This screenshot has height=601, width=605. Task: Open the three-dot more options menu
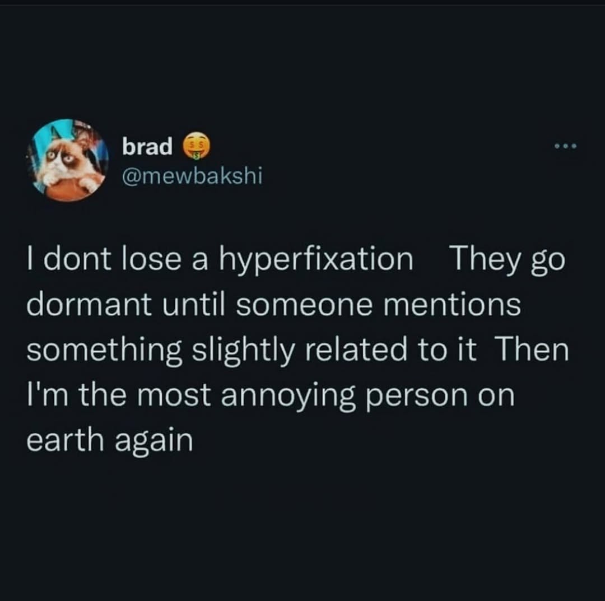click(x=564, y=147)
